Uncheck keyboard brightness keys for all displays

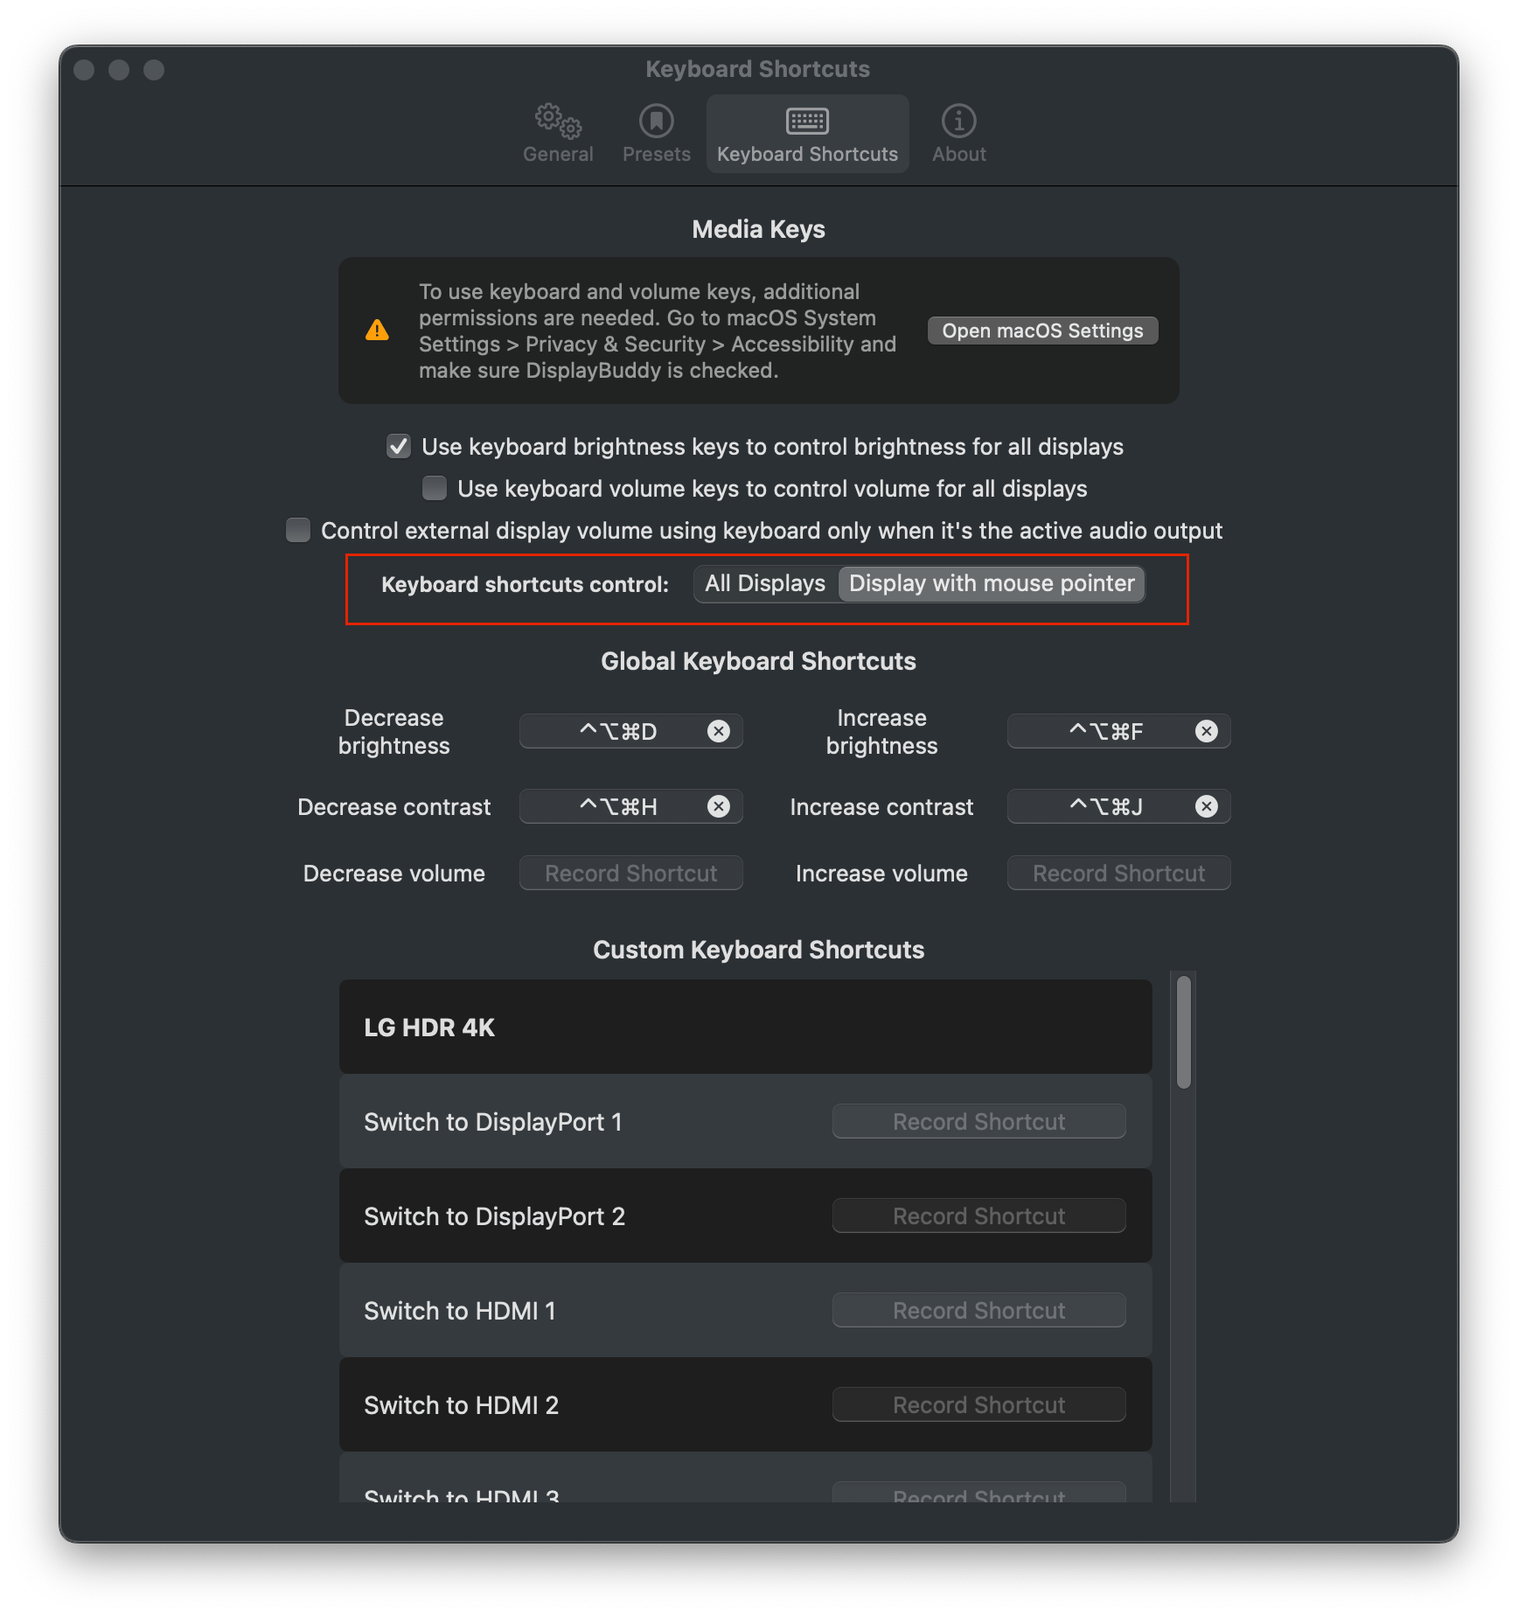pyautogui.click(x=398, y=446)
